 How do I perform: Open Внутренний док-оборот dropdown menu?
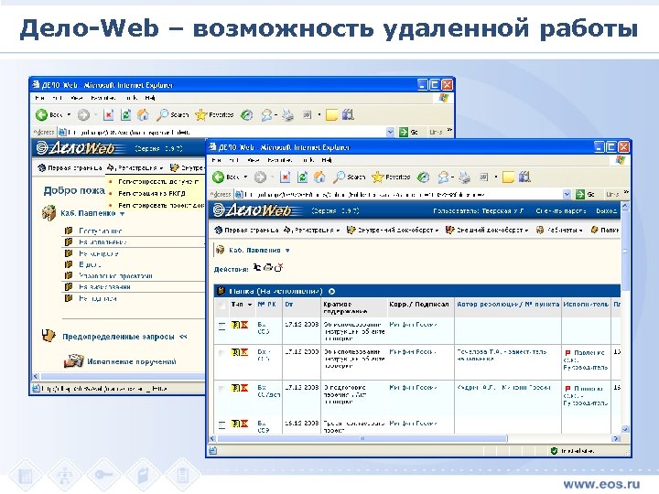coord(393,231)
